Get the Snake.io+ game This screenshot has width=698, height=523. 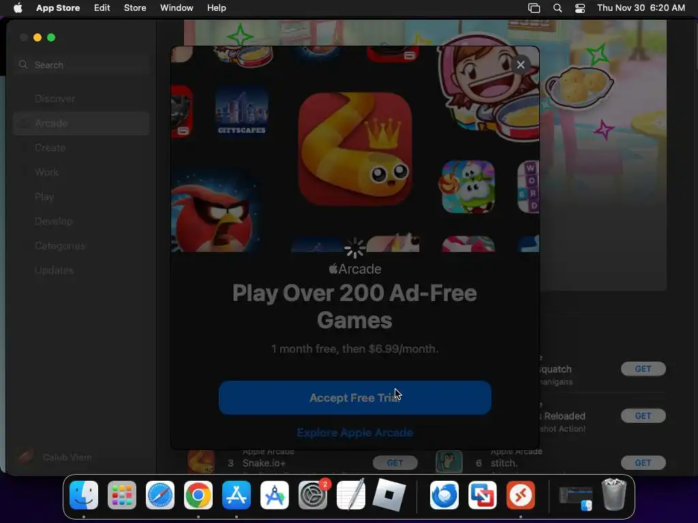pos(395,463)
